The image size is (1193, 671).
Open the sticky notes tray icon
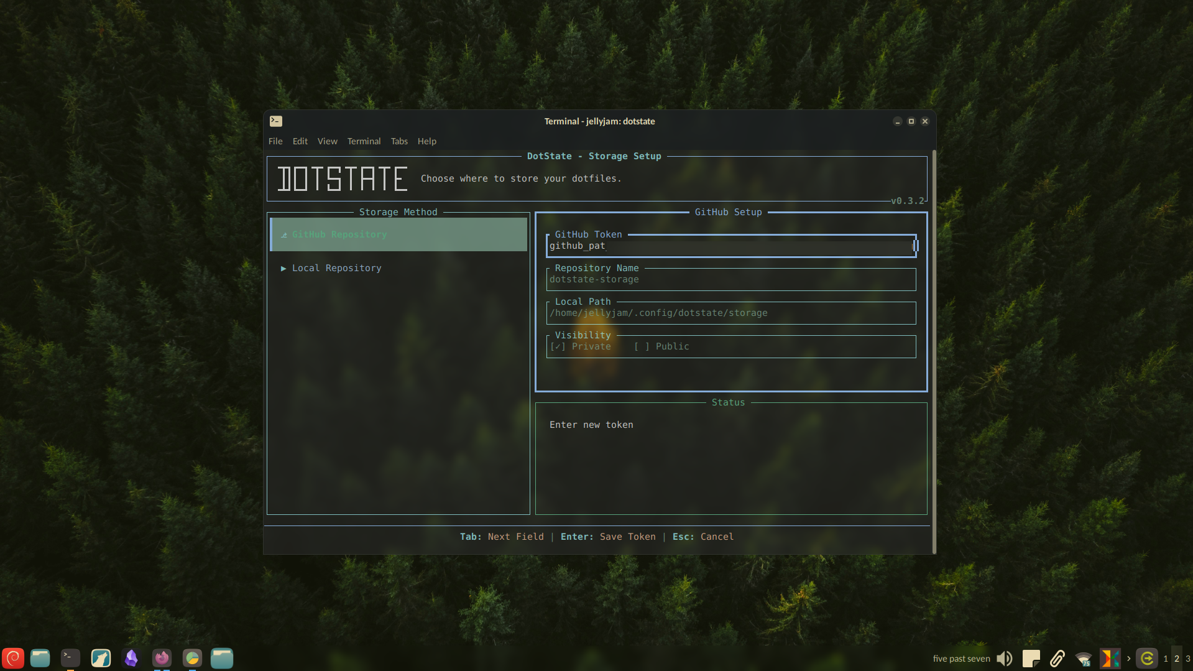tap(1031, 659)
